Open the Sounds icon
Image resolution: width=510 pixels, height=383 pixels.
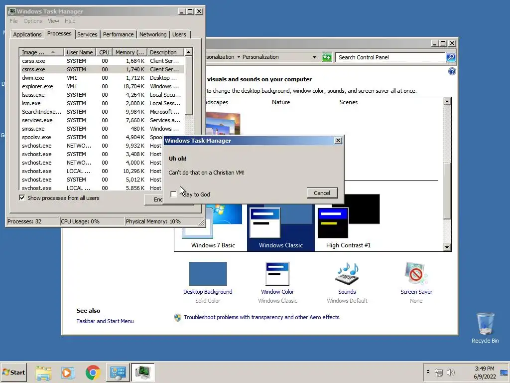pos(347,274)
